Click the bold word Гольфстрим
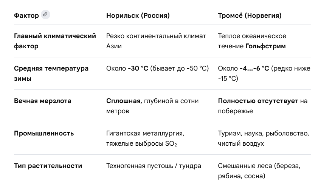Viewport: 335px width, 194px height. tap(265, 46)
